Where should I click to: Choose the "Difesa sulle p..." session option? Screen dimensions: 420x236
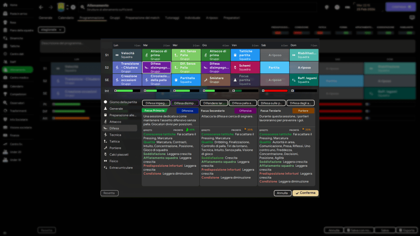[x=271, y=103]
